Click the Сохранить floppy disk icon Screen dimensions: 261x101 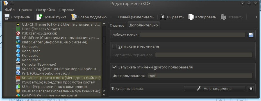tap(7, 17)
